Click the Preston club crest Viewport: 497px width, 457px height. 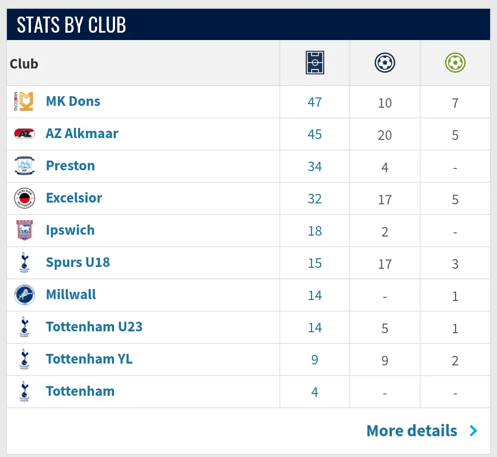[24, 166]
